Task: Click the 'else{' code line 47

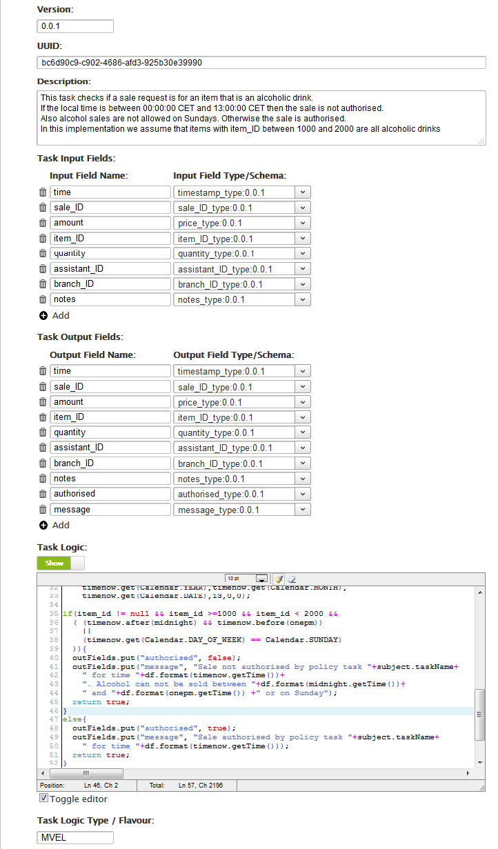Action: click(x=74, y=719)
